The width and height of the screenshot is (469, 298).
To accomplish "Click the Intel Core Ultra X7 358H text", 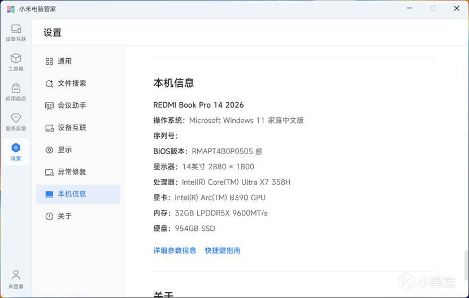I will (236, 182).
